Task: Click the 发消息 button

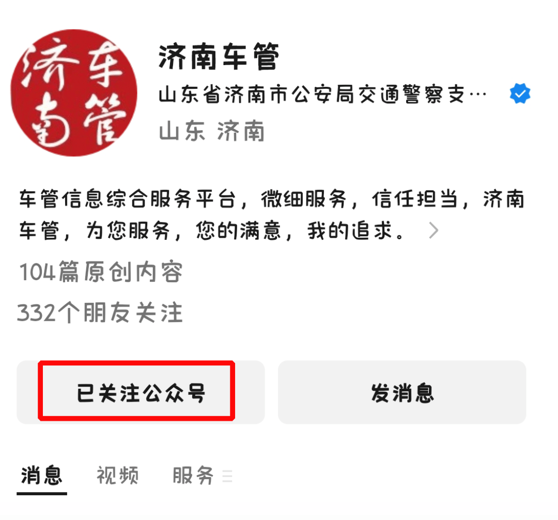Action: click(402, 392)
